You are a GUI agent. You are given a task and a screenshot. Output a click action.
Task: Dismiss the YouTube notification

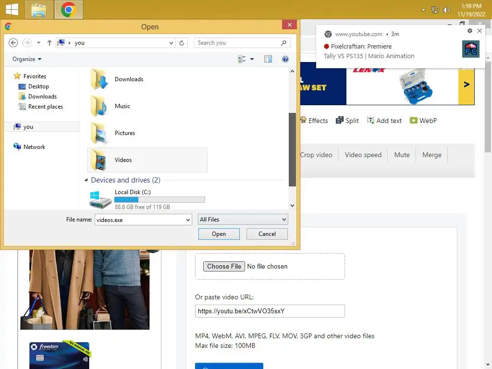click(x=480, y=31)
